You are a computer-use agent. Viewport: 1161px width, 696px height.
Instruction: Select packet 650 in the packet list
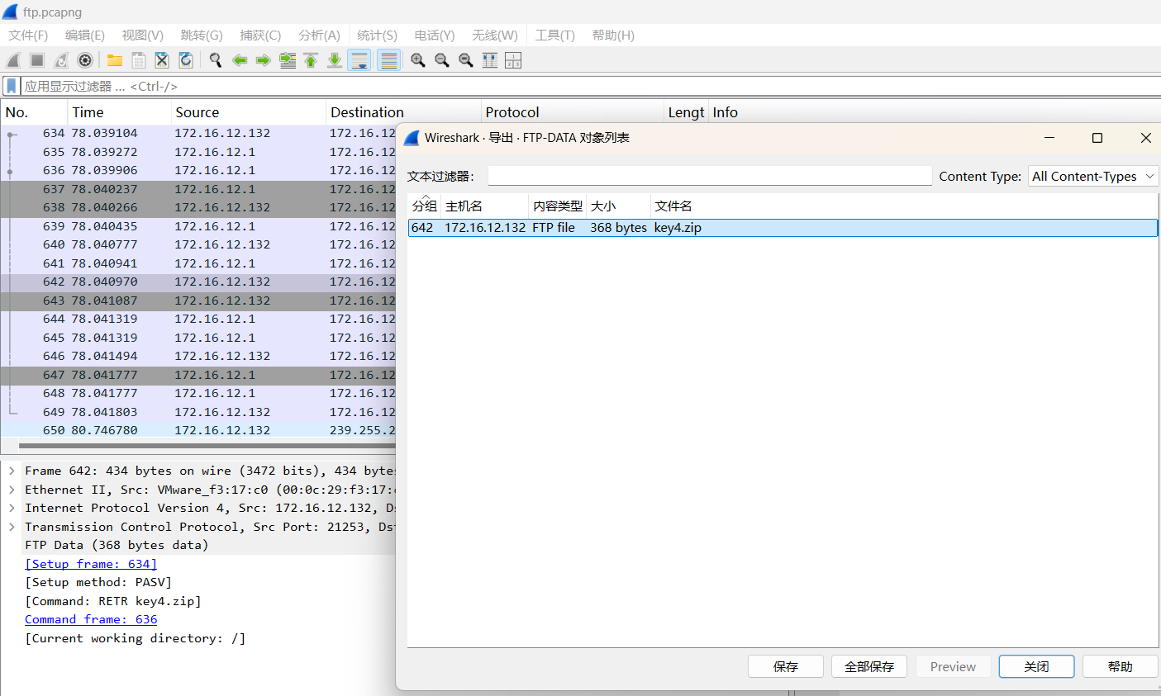(x=198, y=430)
